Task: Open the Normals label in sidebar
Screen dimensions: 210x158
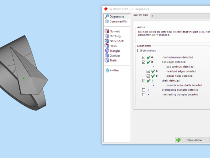Action: (x=115, y=31)
